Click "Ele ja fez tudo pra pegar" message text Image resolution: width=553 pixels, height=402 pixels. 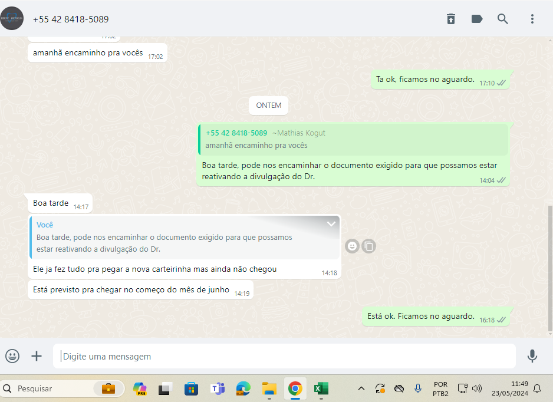(154, 269)
